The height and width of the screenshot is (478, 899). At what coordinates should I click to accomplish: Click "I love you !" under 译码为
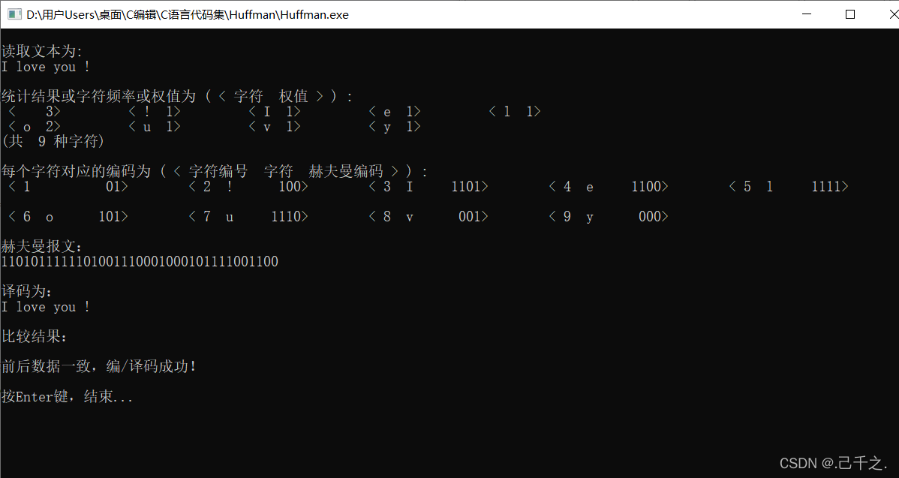coord(46,307)
